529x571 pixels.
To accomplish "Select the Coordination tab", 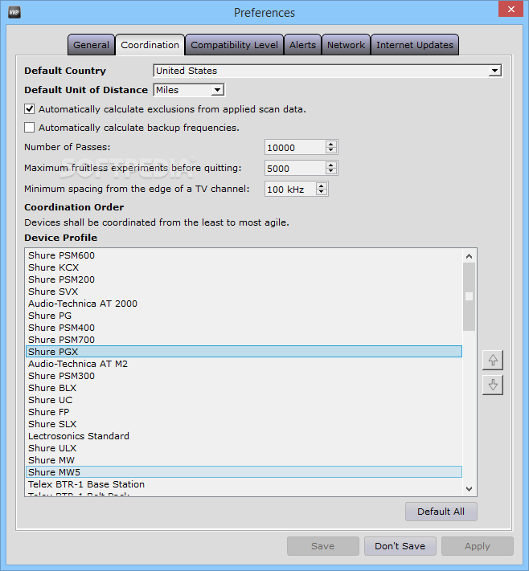I will click(x=150, y=45).
